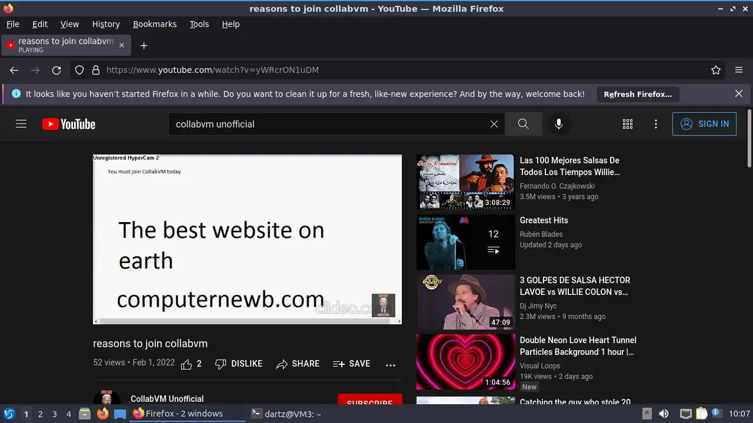Switch to dartz@VM3 terminal in taskbar

tap(286, 414)
